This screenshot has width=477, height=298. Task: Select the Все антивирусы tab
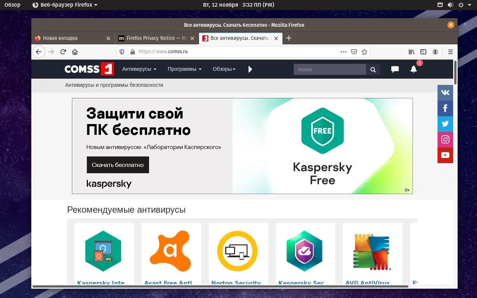tap(241, 38)
